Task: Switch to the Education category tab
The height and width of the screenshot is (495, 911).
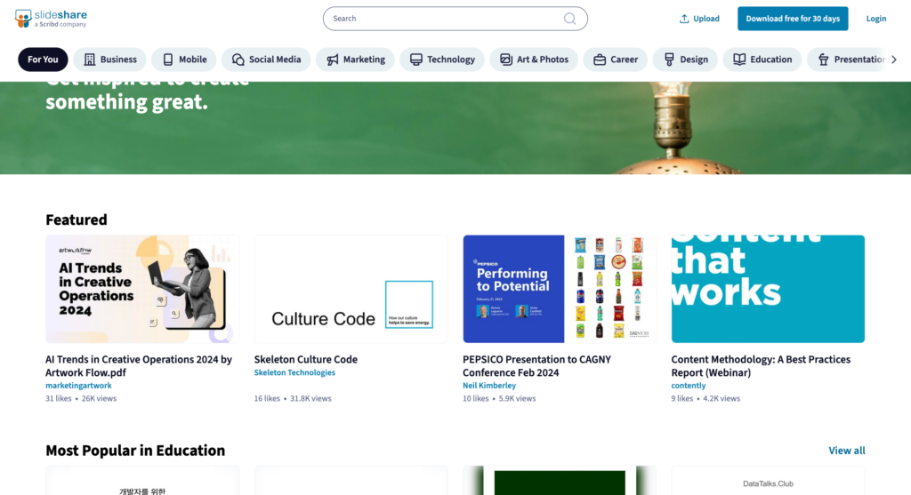Action: [762, 60]
